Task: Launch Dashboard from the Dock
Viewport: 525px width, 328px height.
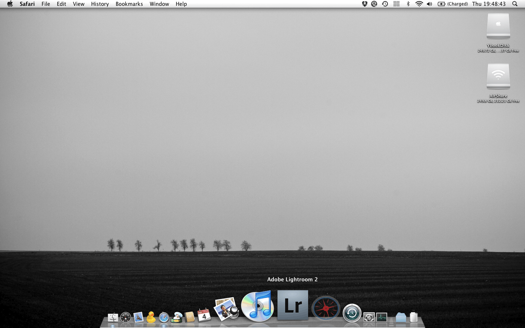Action: [125, 317]
